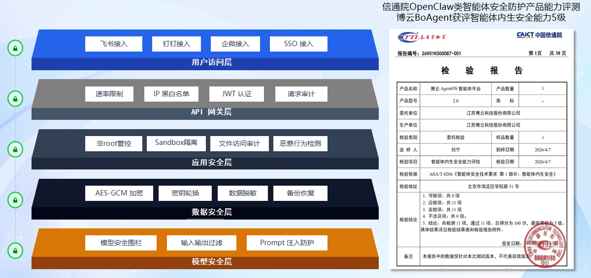
Task: Click the lock icon beside 应用安全层
Action: (x=15, y=148)
